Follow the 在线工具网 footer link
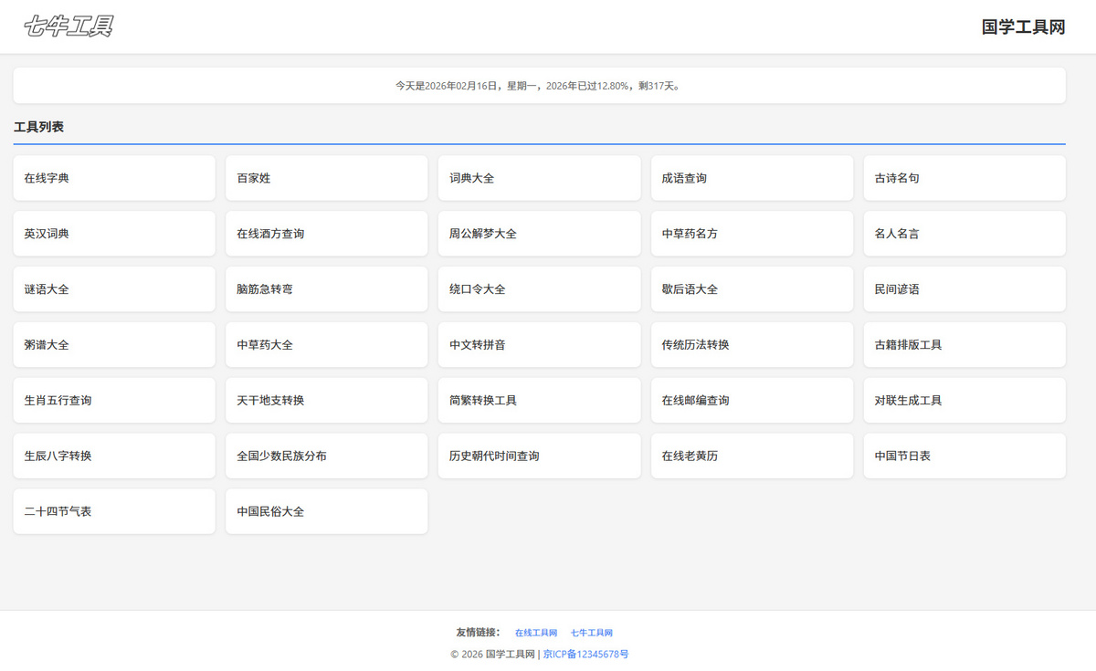1096x671 pixels. (x=536, y=633)
